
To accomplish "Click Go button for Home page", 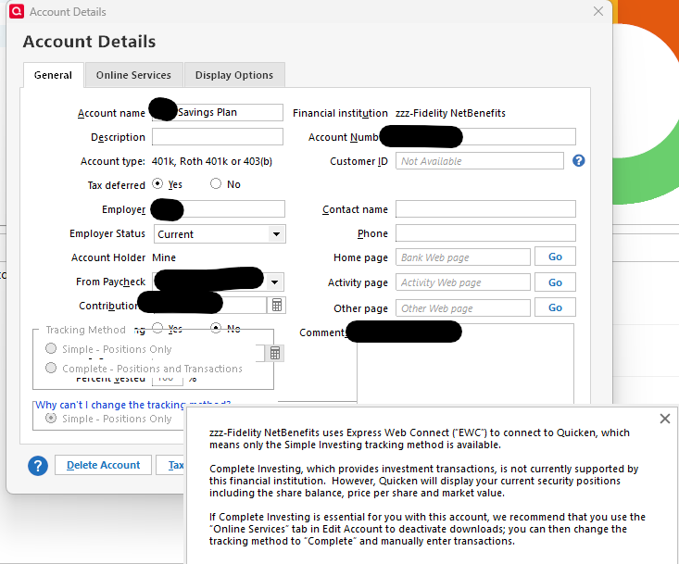I will 555,257.
